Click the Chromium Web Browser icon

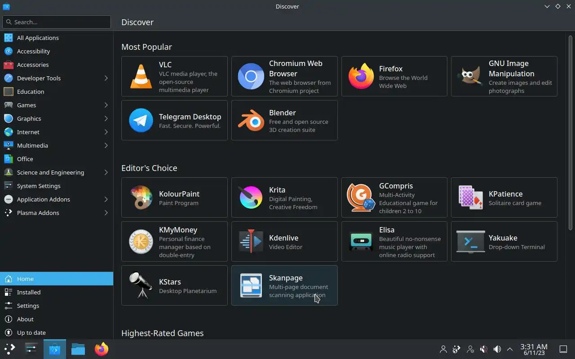click(x=251, y=76)
